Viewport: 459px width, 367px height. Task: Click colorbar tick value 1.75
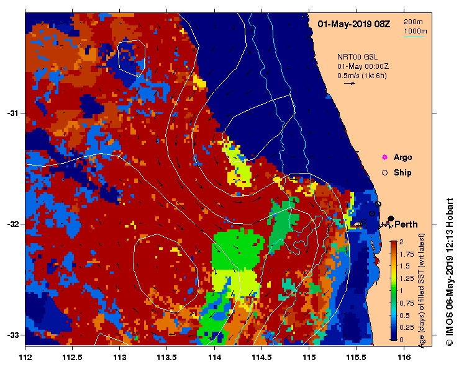click(x=407, y=254)
